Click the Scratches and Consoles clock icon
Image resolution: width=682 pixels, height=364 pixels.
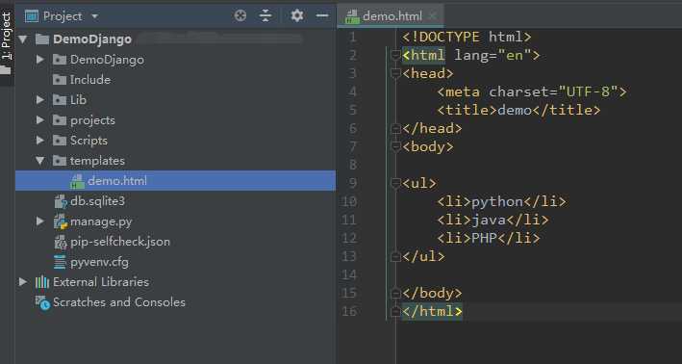tap(42, 302)
